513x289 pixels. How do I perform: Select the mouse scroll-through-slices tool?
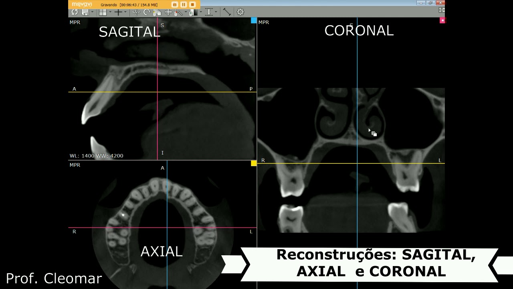point(157,12)
